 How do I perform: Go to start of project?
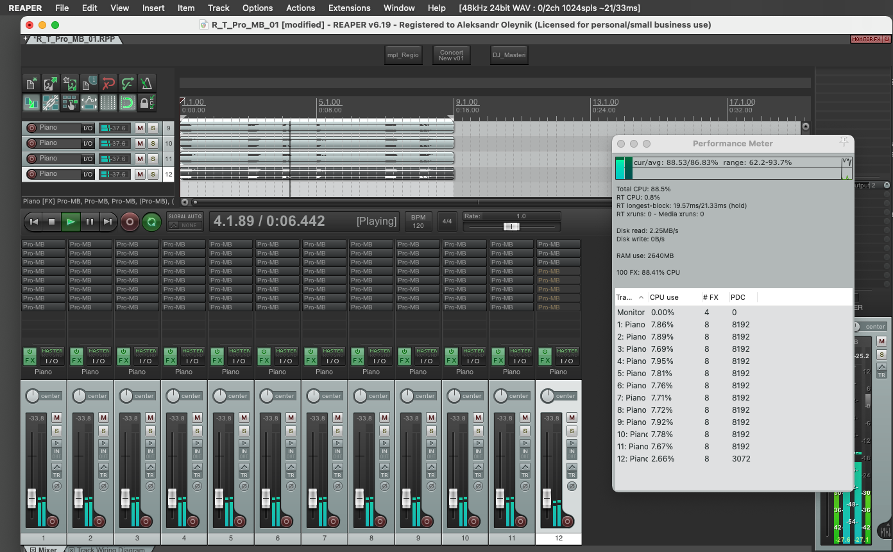click(x=34, y=221)
